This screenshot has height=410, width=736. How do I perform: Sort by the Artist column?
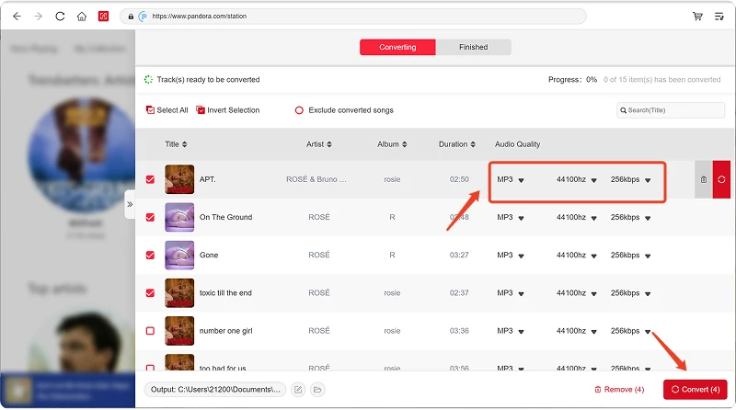click(x=319, y=144)
